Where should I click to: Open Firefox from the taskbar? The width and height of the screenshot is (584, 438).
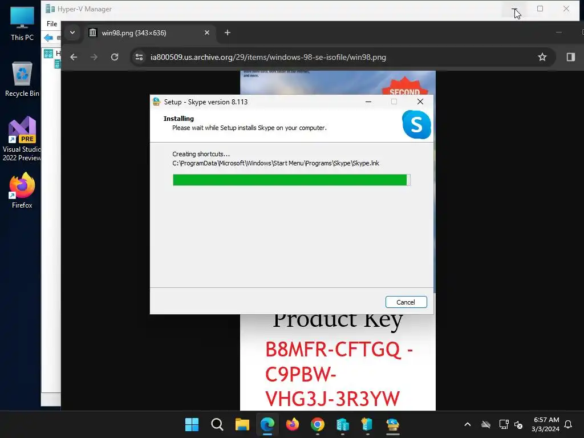[293, 424]
